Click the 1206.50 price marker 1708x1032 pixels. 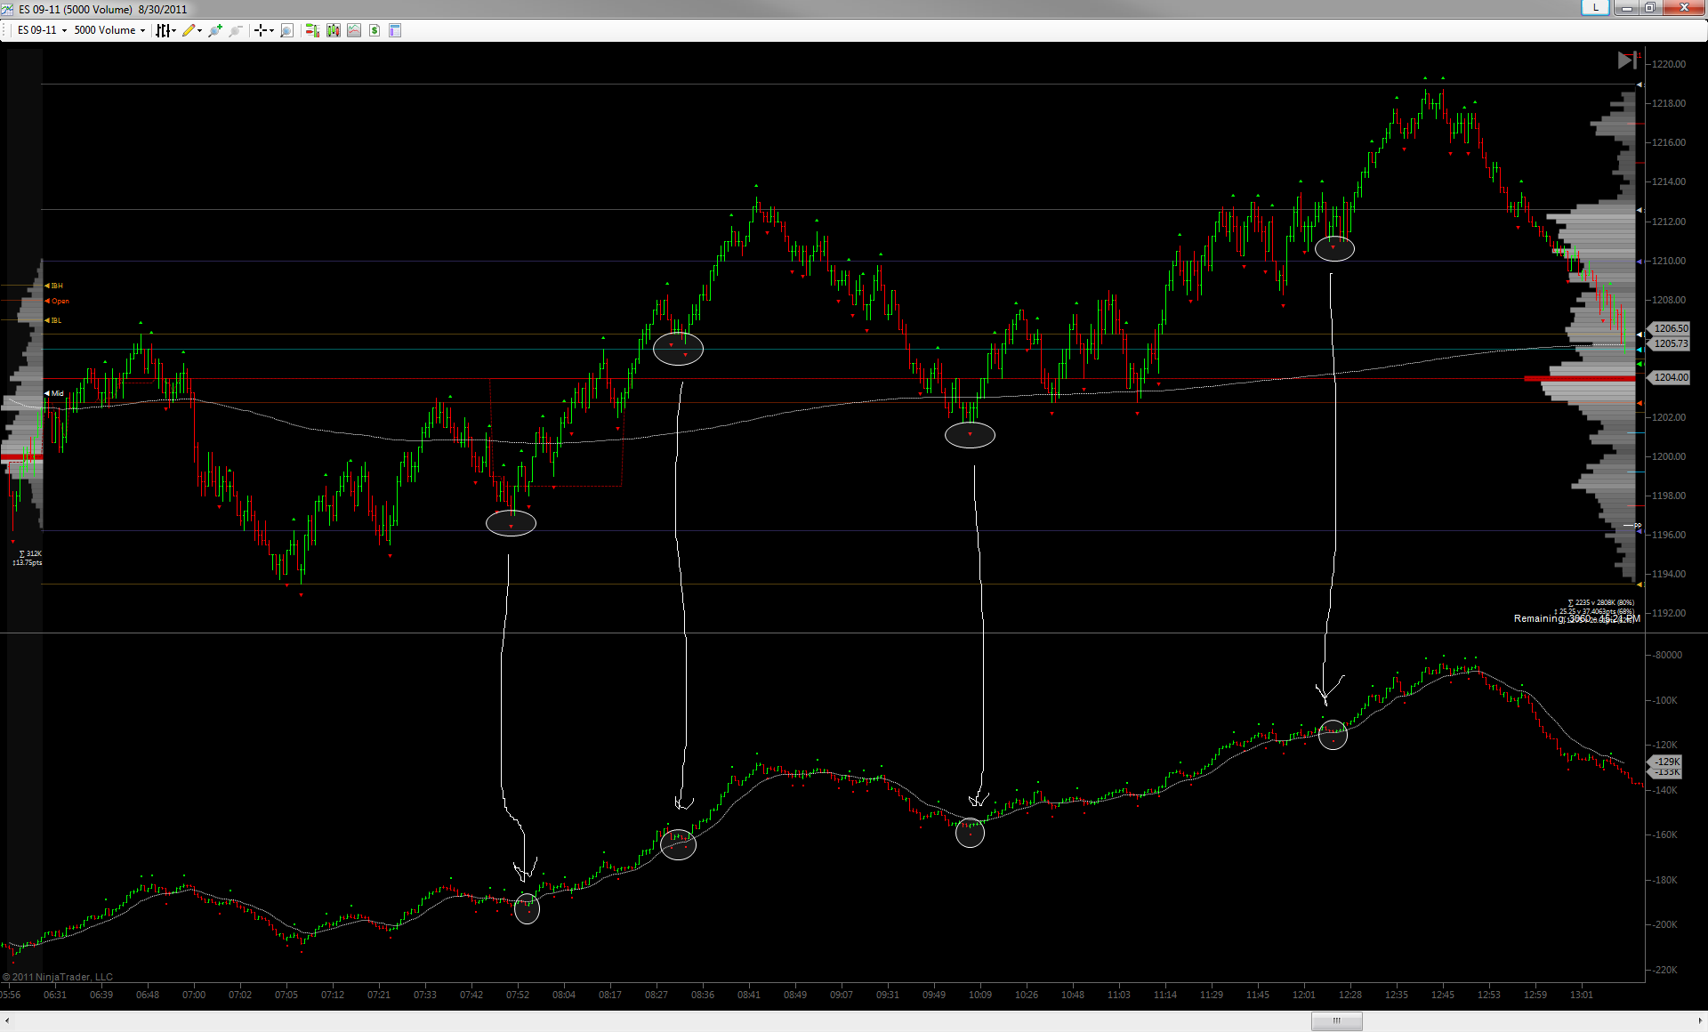tap(1669, 328)
